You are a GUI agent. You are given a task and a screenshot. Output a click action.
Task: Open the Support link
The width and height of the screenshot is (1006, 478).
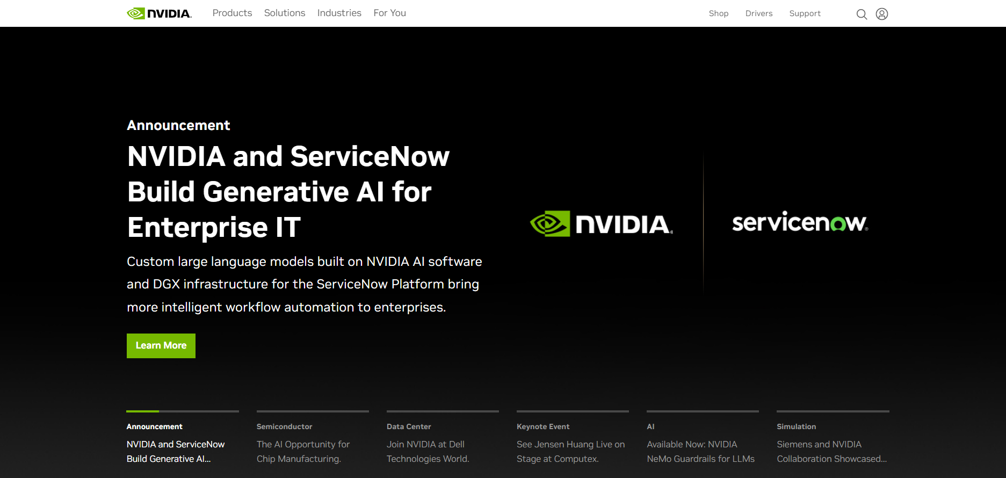805,13
